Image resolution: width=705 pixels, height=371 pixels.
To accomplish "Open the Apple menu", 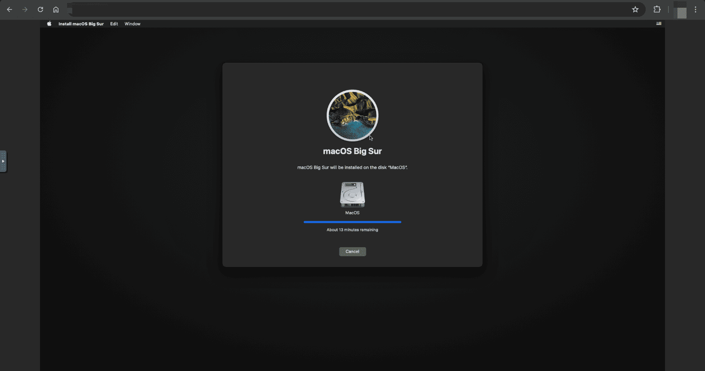I will (x=49, y=24).
